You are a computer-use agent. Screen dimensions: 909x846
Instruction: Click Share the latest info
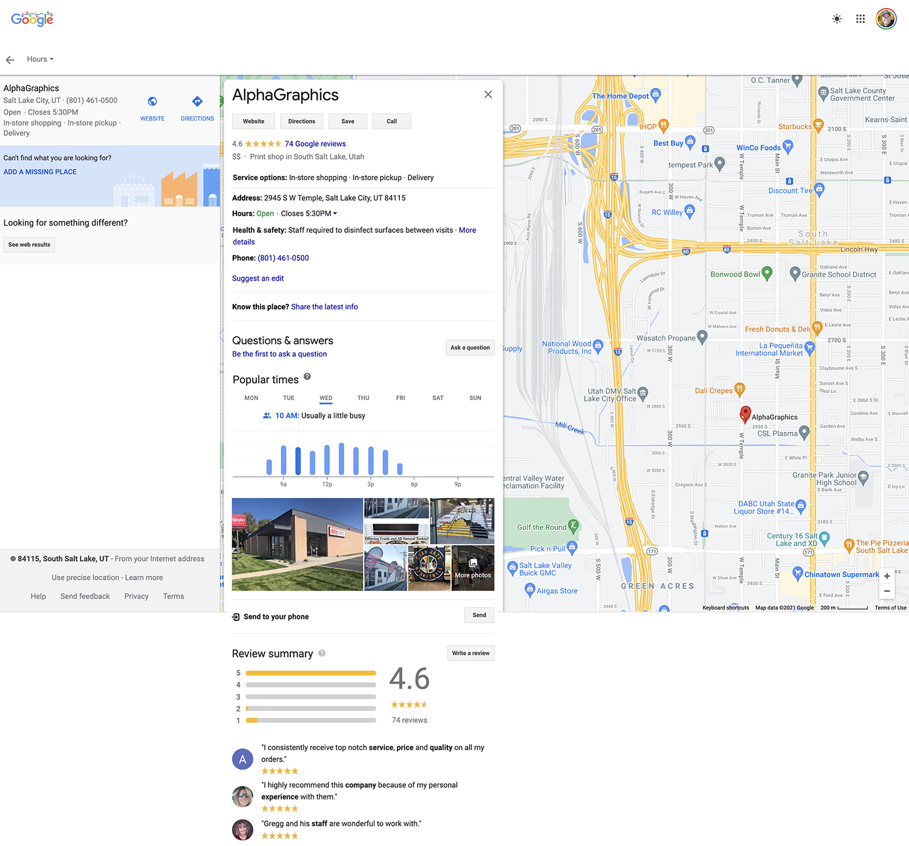pyautogui.click(x=324, y=307)
